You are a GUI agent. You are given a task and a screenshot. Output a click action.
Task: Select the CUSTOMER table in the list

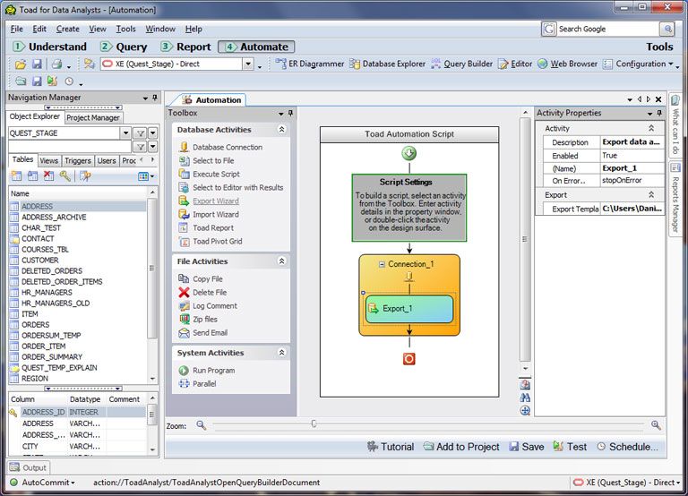pyautogui.click(x=40, y=260)
